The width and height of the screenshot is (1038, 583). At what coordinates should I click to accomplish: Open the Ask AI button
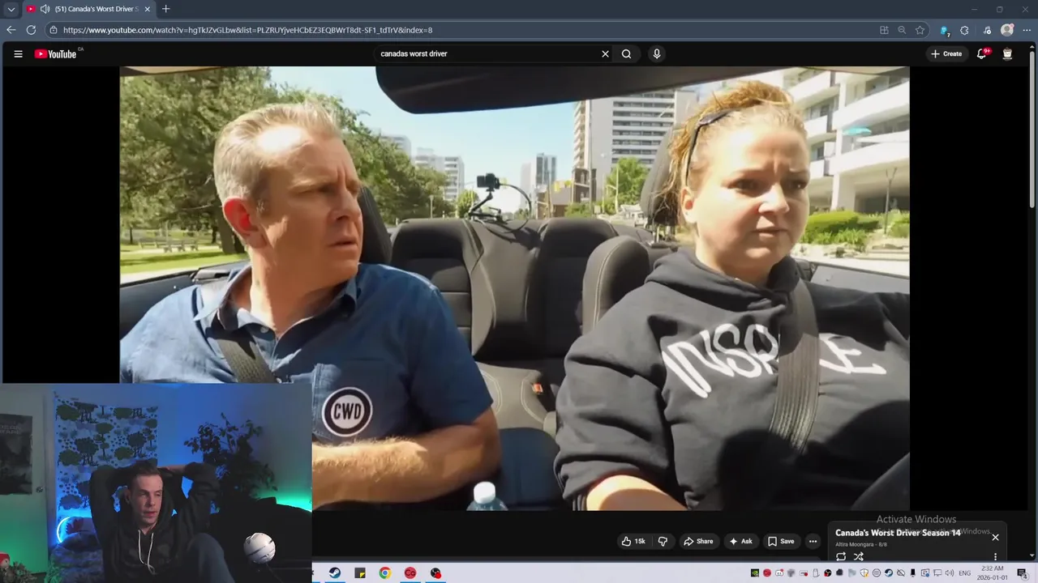pyautogui.click(x=740, y=542)
